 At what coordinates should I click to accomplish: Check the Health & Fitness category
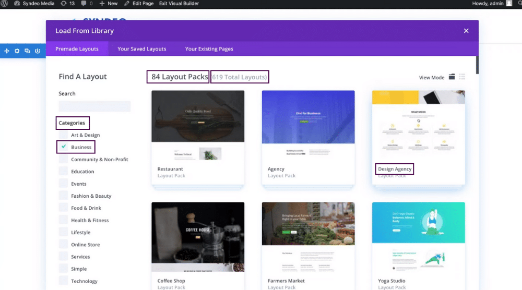pos(63,220)
